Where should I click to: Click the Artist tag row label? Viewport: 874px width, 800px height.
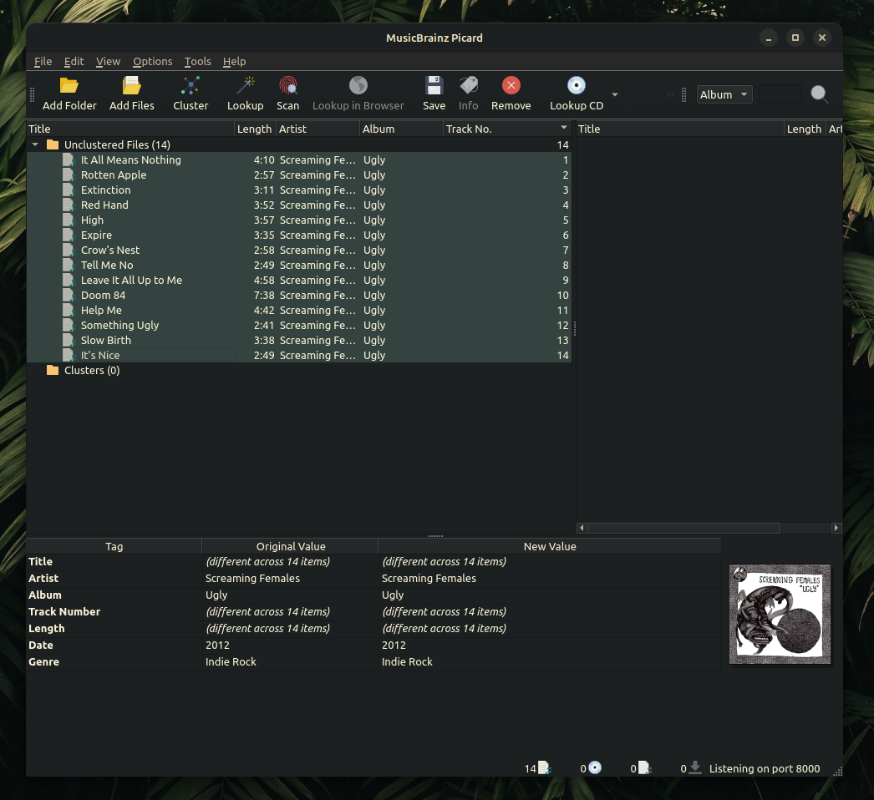(43, 578)
